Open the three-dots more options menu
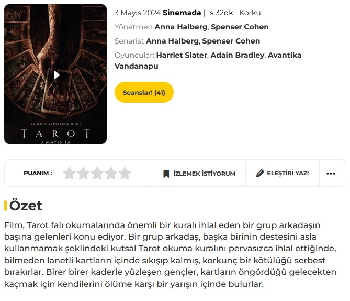Viewport: 350px width, 301px height. coord(331,174)
